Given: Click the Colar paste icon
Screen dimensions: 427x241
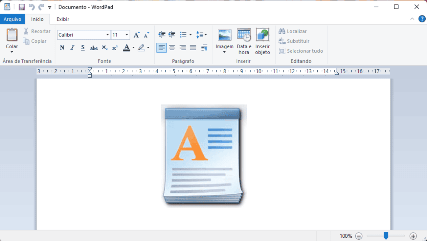Looking at the screenshot, I should [12, 35].
